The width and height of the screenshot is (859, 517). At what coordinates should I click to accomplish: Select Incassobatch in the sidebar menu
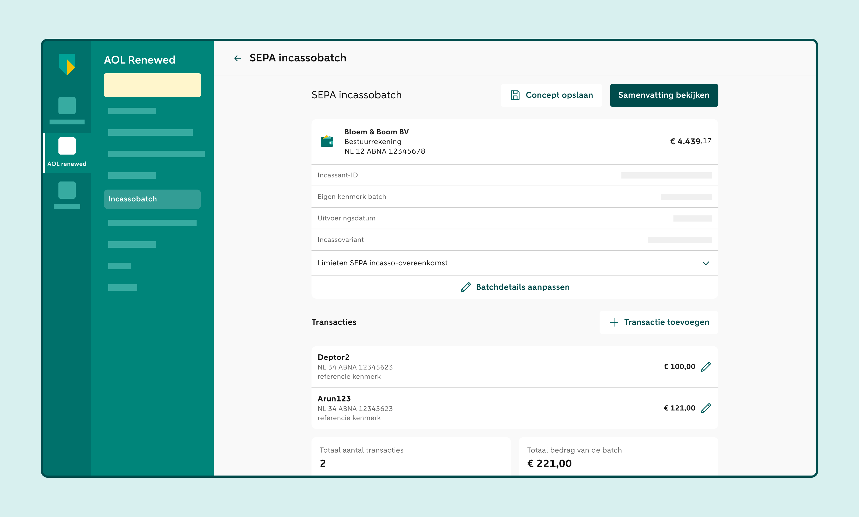152,199
